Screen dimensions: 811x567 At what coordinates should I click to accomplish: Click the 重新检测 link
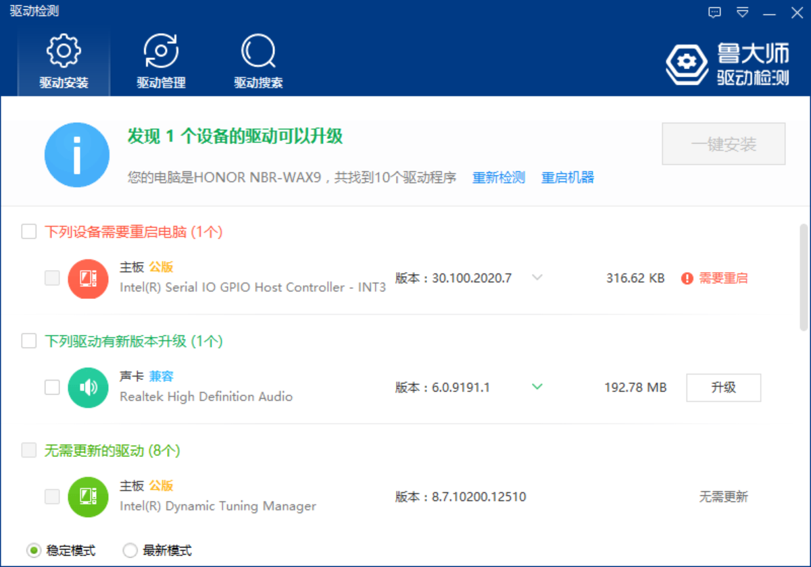coord(499,178)
